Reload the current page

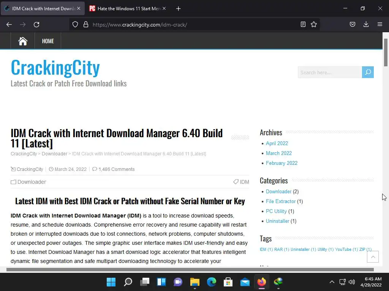(x=36, y=25)
